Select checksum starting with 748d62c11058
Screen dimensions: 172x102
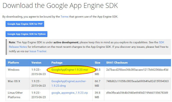pos(137,81)
